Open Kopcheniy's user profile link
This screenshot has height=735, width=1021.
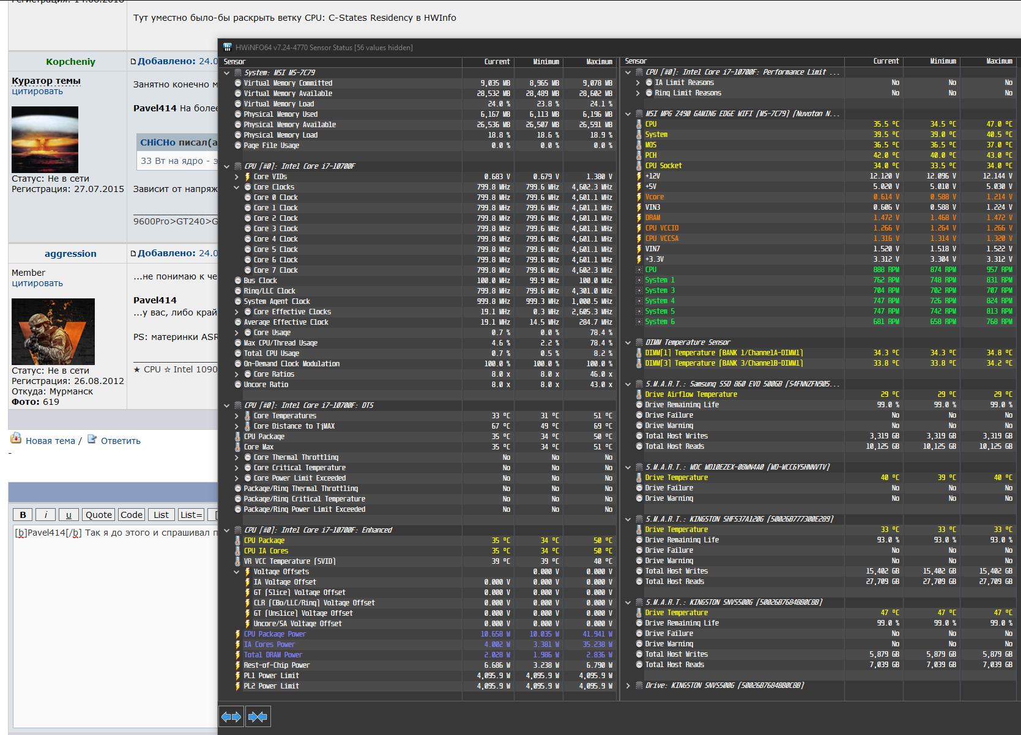[x=70, y=62]
